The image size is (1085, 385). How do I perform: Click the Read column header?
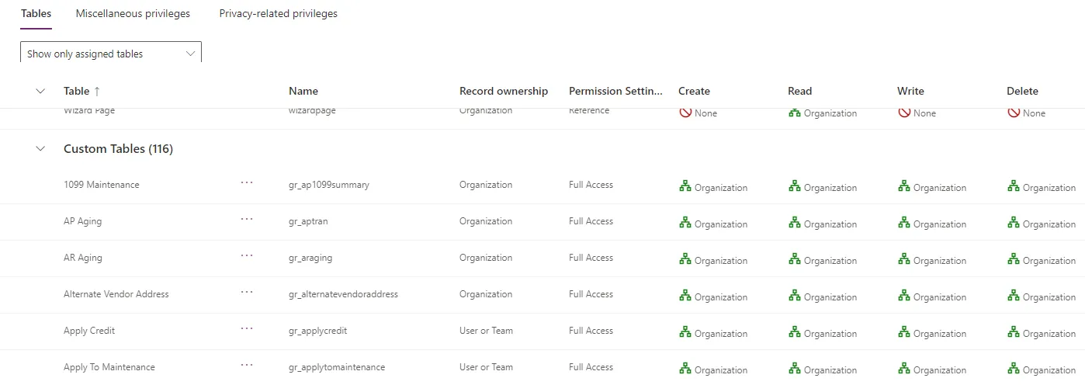pos(799,91)
